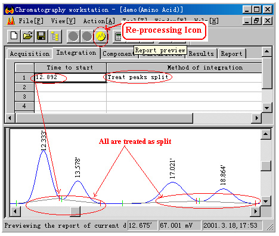The height and width of the screenshot is (236, 279).
Task: Select row header 2 in integration table
Action: pos(24,87)
